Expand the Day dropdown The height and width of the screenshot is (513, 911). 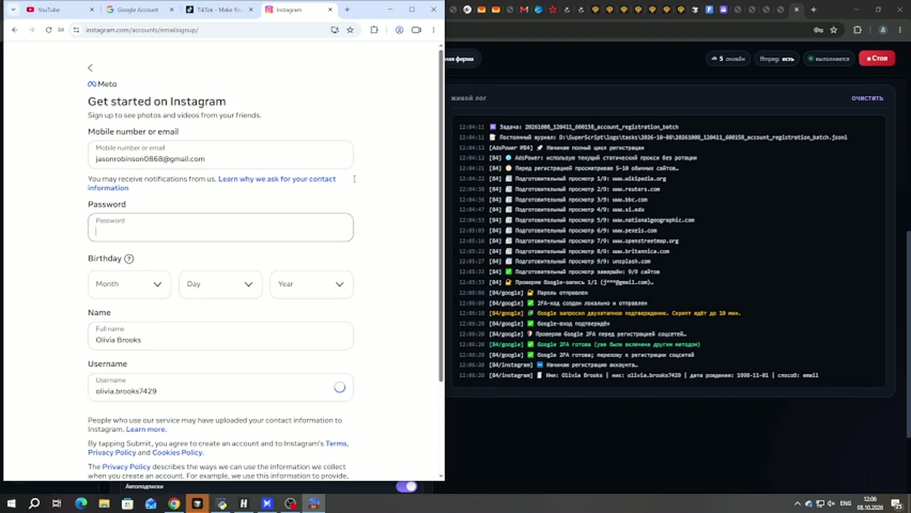pos(220,284)
